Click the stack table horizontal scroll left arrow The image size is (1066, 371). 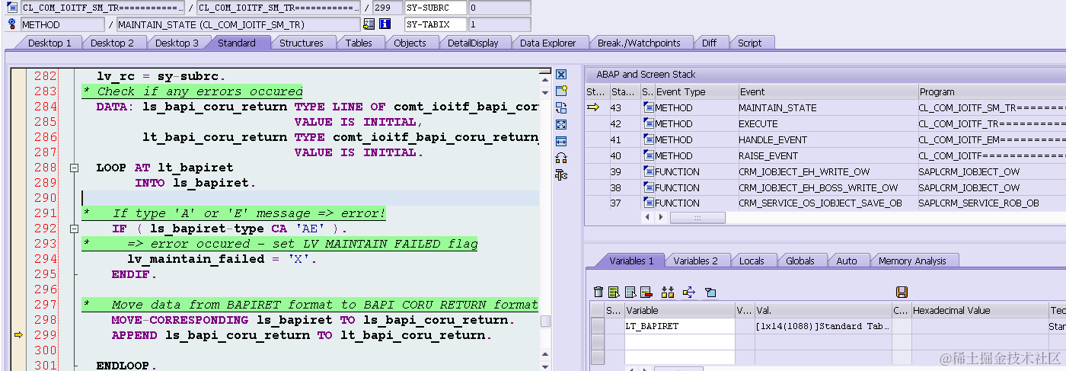(648, 218)
